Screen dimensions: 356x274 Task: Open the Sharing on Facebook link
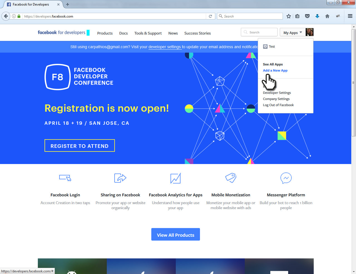[120, 195]
